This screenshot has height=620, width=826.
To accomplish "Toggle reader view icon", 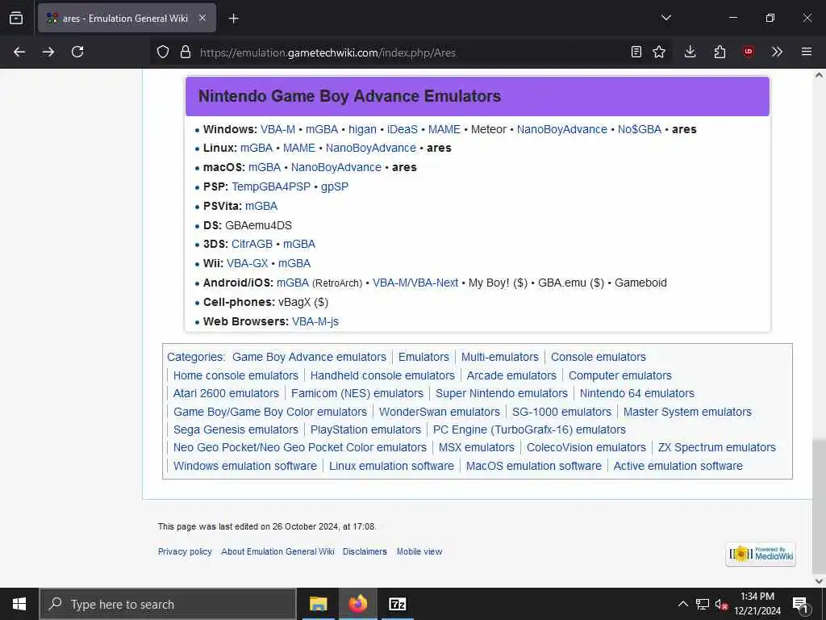I will pyautogui.click(x=636, y=52).
